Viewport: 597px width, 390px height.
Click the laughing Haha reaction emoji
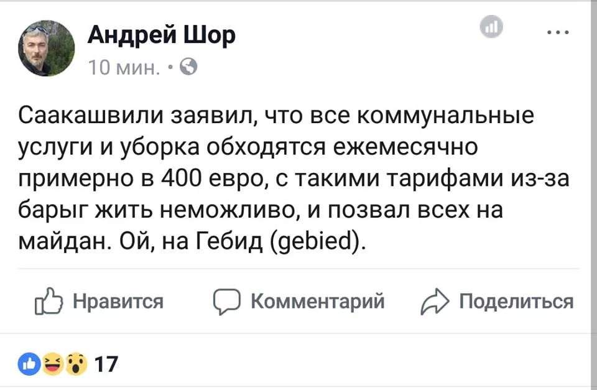point(55,364)
